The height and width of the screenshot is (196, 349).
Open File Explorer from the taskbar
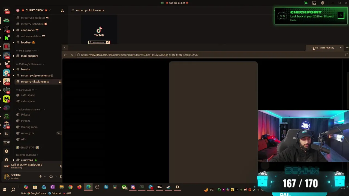62,187
